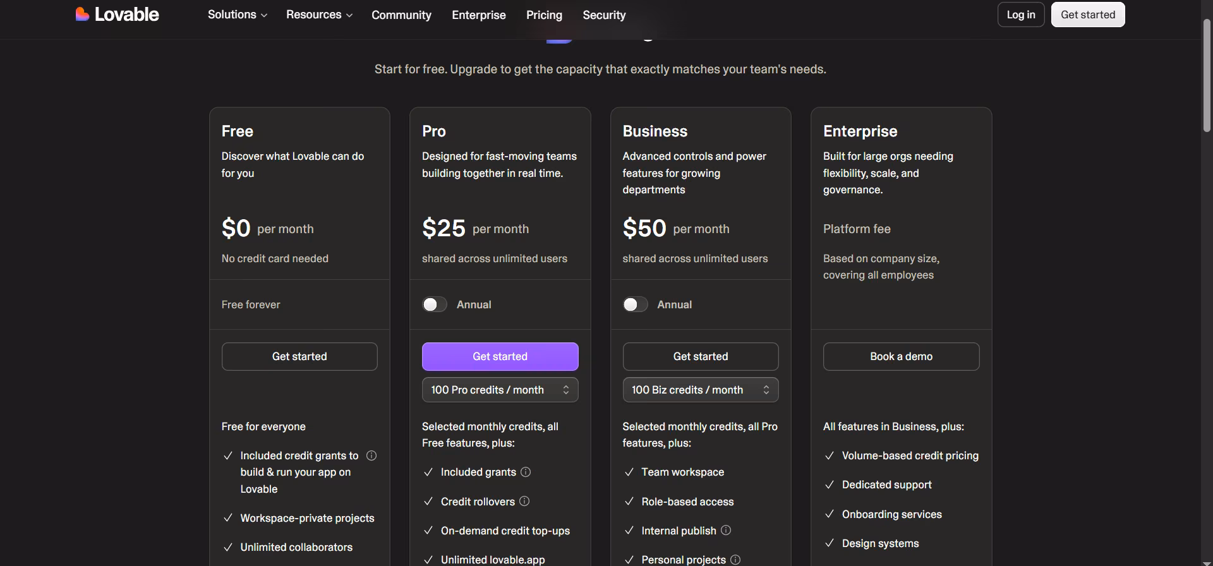Click the $25 per month price
Viewport: 1213px width, 566px height.
click(476, 228)
